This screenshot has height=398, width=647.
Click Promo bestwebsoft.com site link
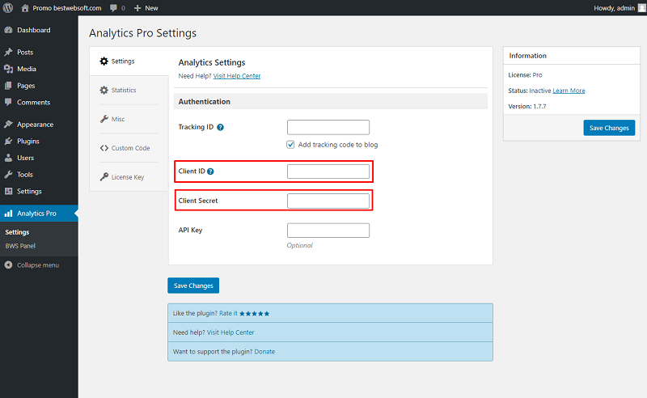point(67,8)
